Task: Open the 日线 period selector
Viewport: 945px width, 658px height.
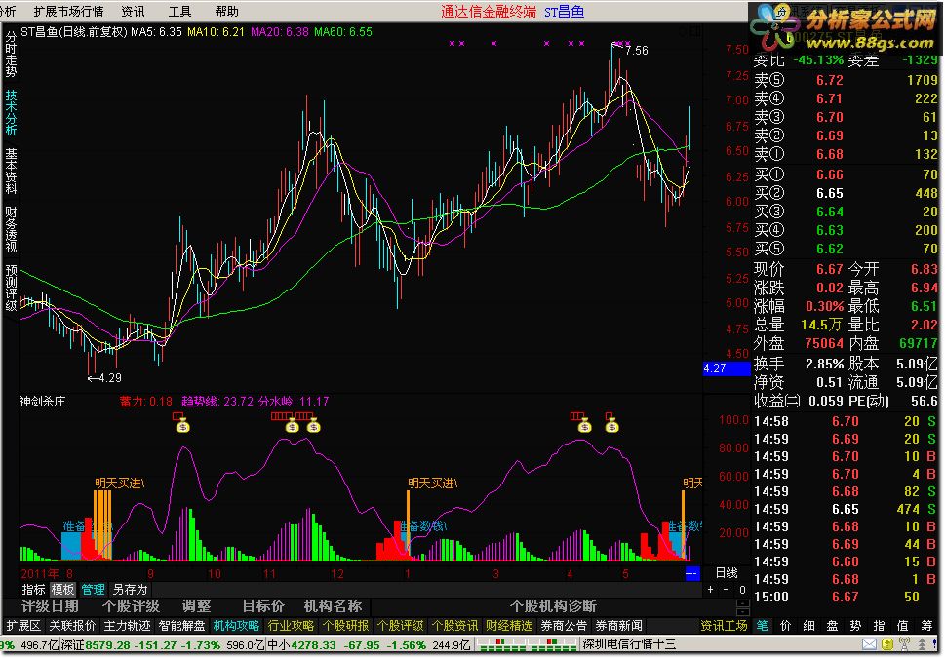Action: pos(727,572)
